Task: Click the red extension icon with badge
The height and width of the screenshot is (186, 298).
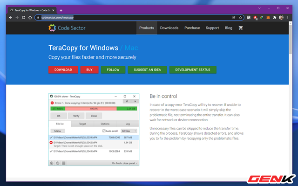Action: [255, 18]
